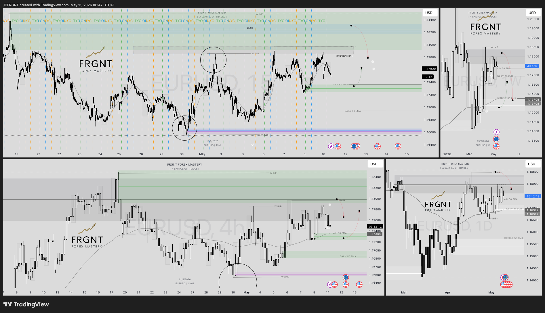Open US flag event below EU flag, 4h chart

pyautogui.click(x=346, y=285)
